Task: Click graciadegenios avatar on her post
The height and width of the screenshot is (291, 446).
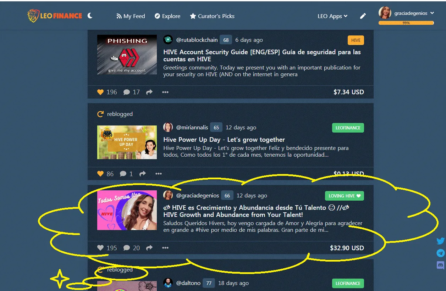Action: click(168, 195)
